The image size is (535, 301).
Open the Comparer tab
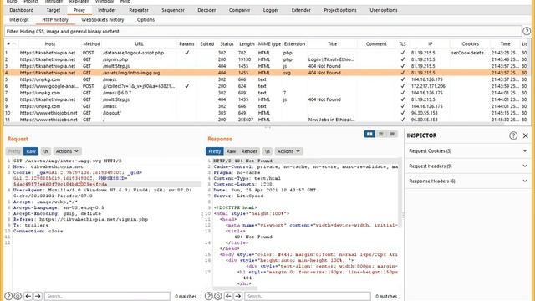(x=239, y=10)
